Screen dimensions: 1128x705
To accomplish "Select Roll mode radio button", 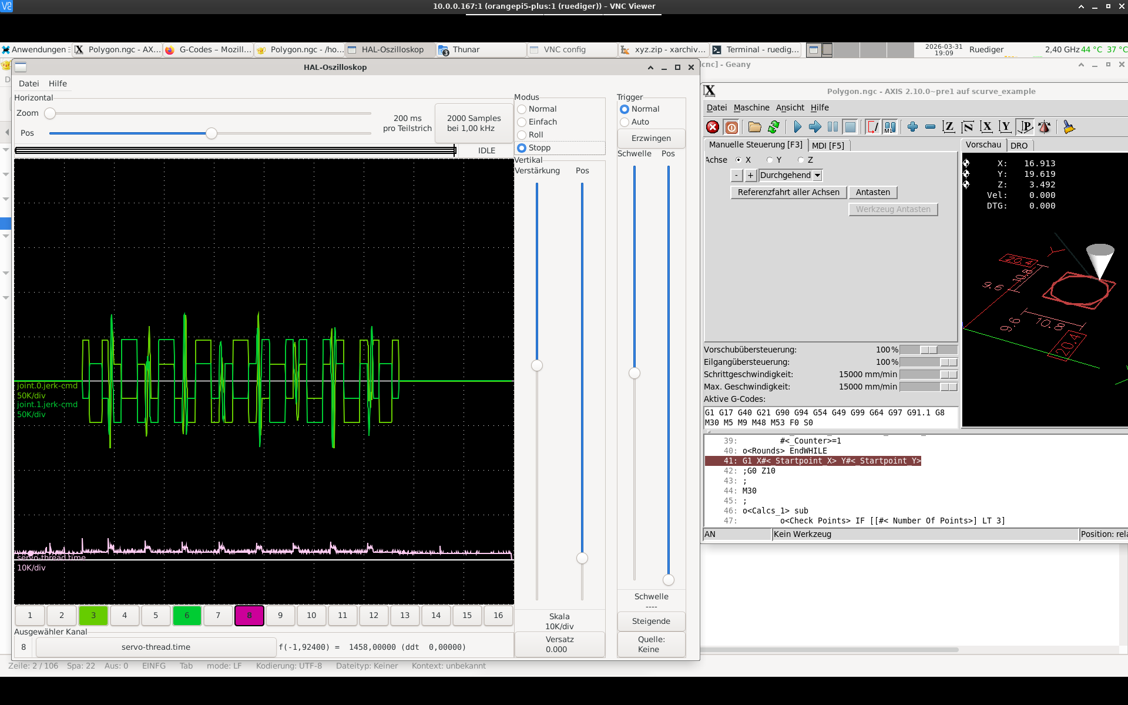I will 522,135.
